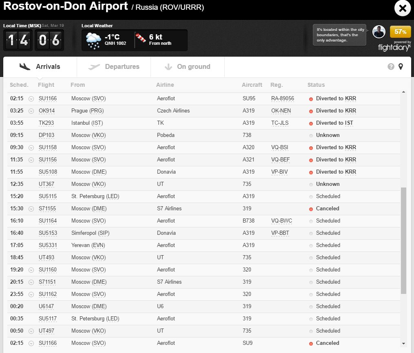Click the scrollbar up arrow
Viewport: 414px width, 353px height.
pyautogui.click(x=403, y=92)
